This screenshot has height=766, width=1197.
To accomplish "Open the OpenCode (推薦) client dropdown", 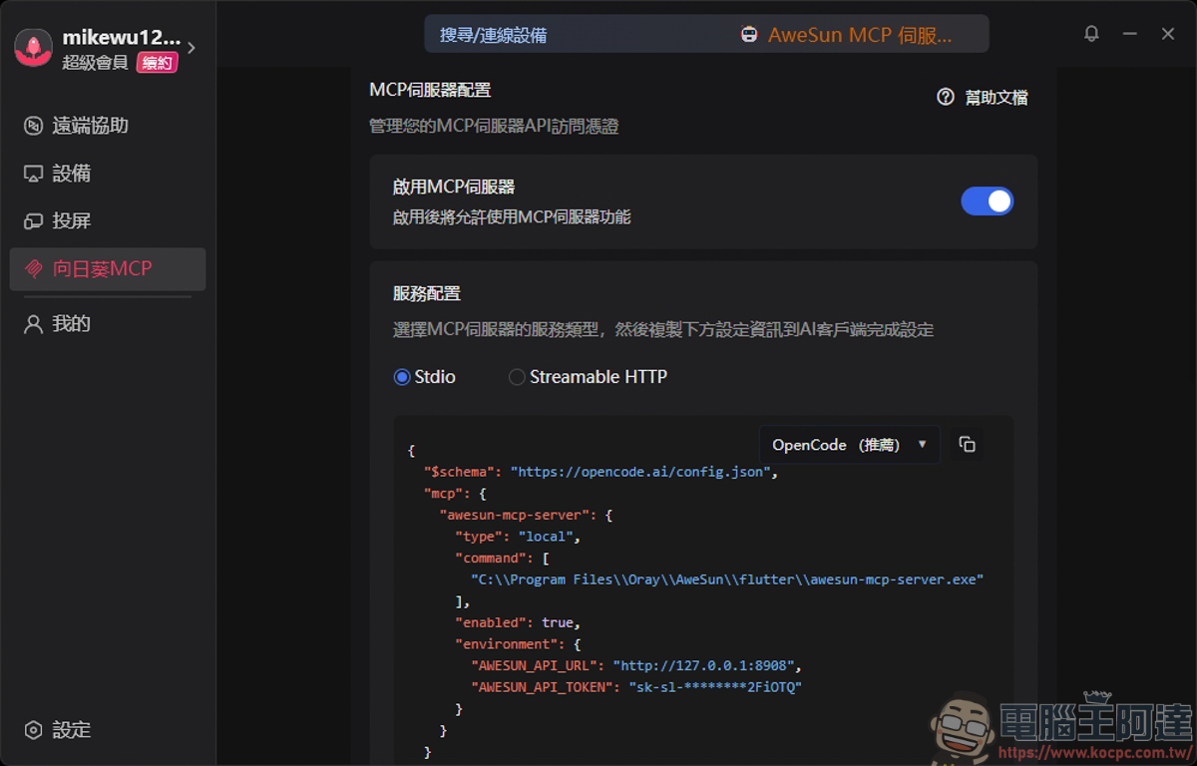I will tap(850, 445).
